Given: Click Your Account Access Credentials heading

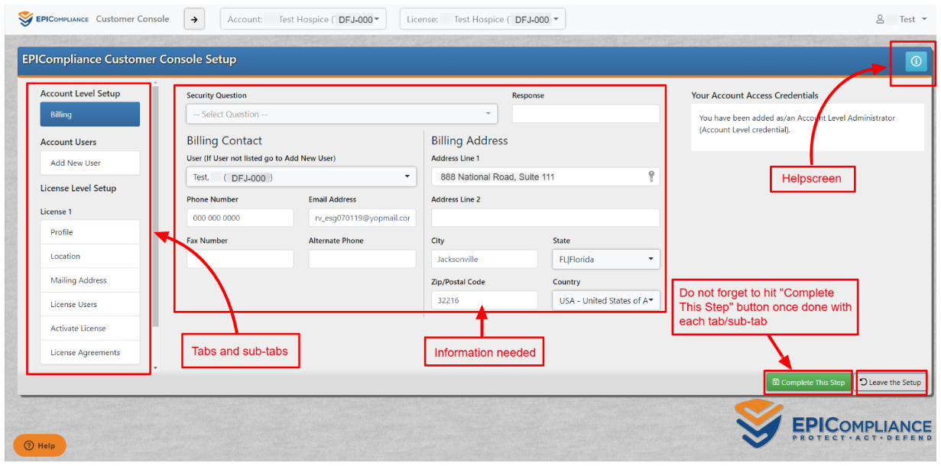Looking at the screenshot, I should click(754, 95).
